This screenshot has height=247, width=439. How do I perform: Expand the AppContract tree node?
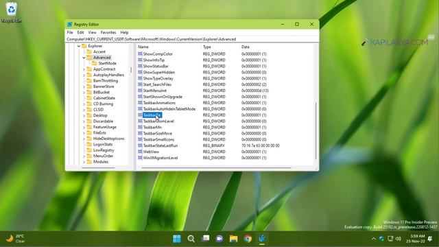point(84,69)
